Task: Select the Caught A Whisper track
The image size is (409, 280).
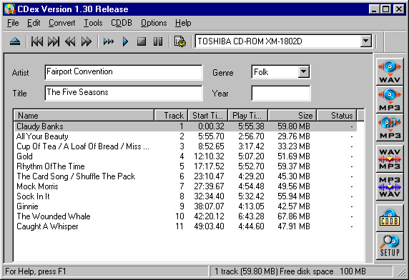Action: 185,226
